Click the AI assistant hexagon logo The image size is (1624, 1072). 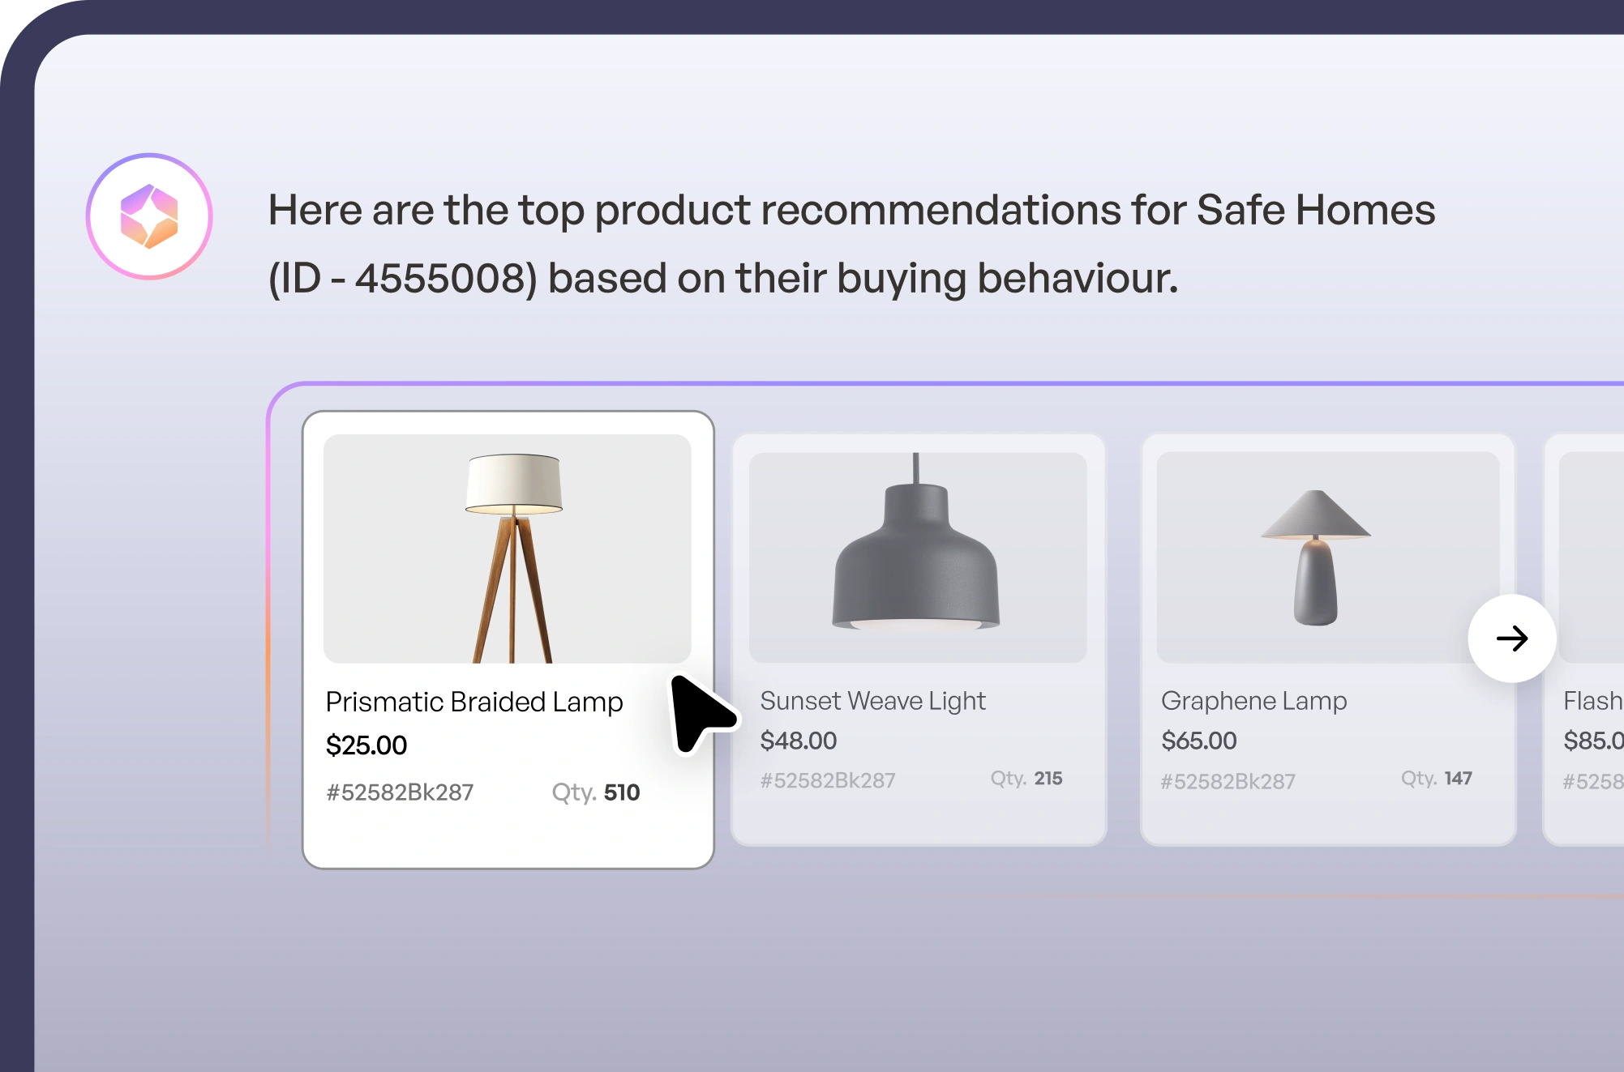point(149,216)
